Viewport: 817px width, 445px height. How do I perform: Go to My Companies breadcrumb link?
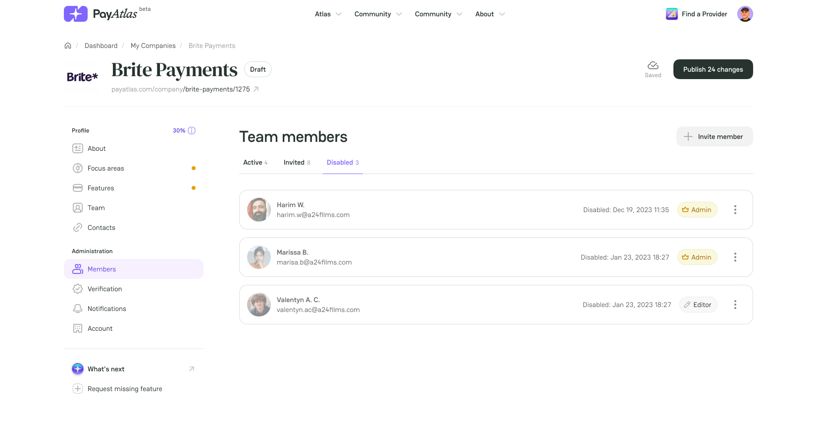click(153, 45)
